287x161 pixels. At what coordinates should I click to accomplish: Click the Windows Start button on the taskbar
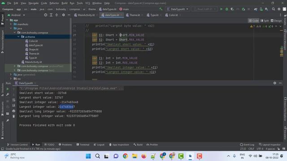click(x=88, y=156)
